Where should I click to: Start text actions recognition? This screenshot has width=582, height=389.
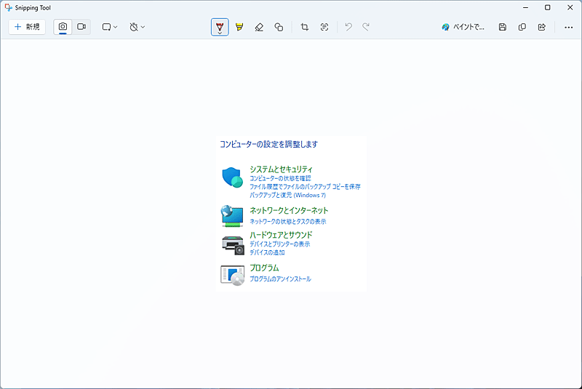coord(324,27)
